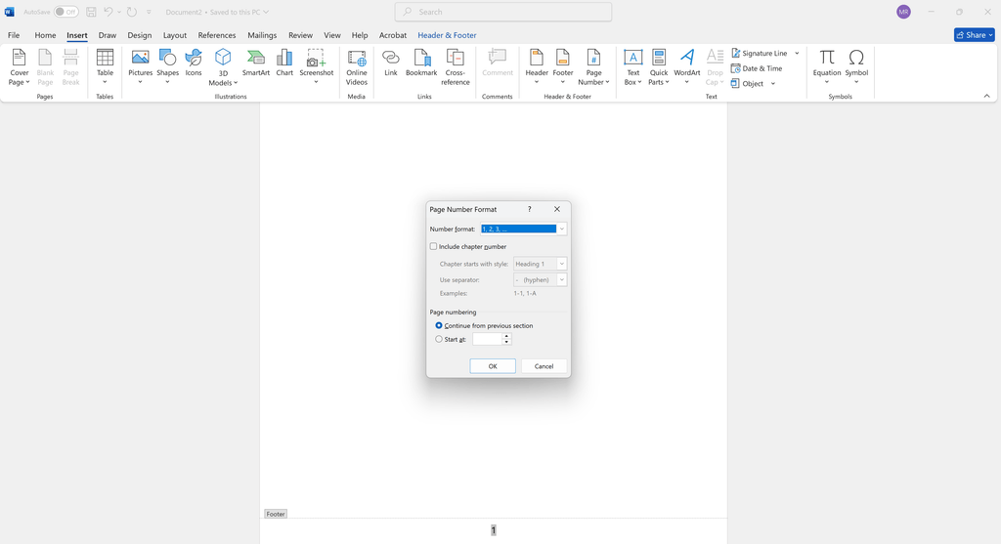Click in the Search box
The image size is (1001, 544).
[503, 12]
